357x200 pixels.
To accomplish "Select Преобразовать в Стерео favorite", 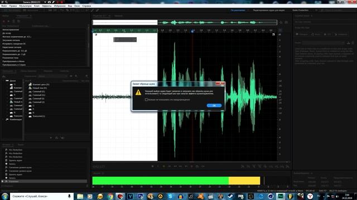I will [x=14, y=65].
